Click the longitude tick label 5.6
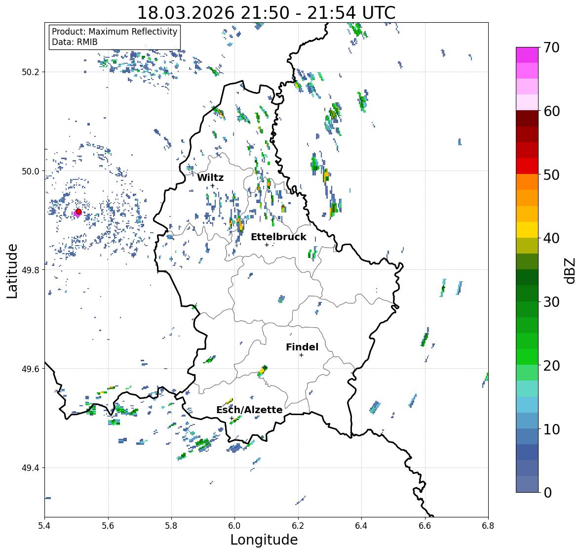Screen dimensions: 582x552 click(x=108, y=526)
